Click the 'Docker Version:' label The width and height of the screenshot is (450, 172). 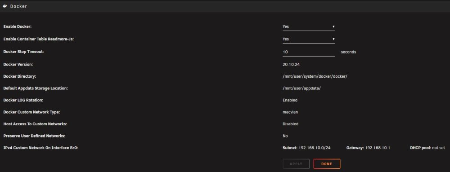18,65
